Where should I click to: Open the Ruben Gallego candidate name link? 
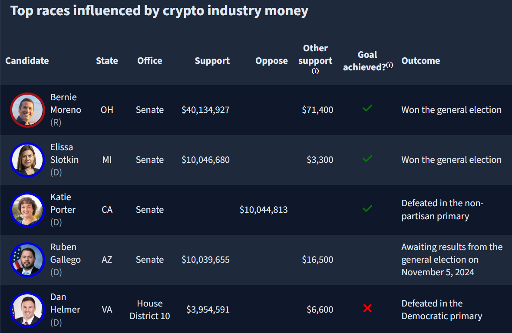tap(65, 254)
